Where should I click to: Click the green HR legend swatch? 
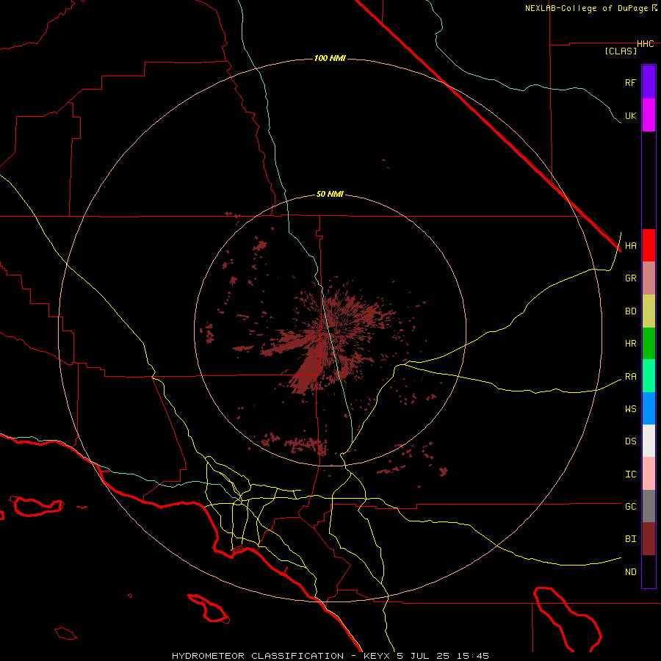[649, 344]
